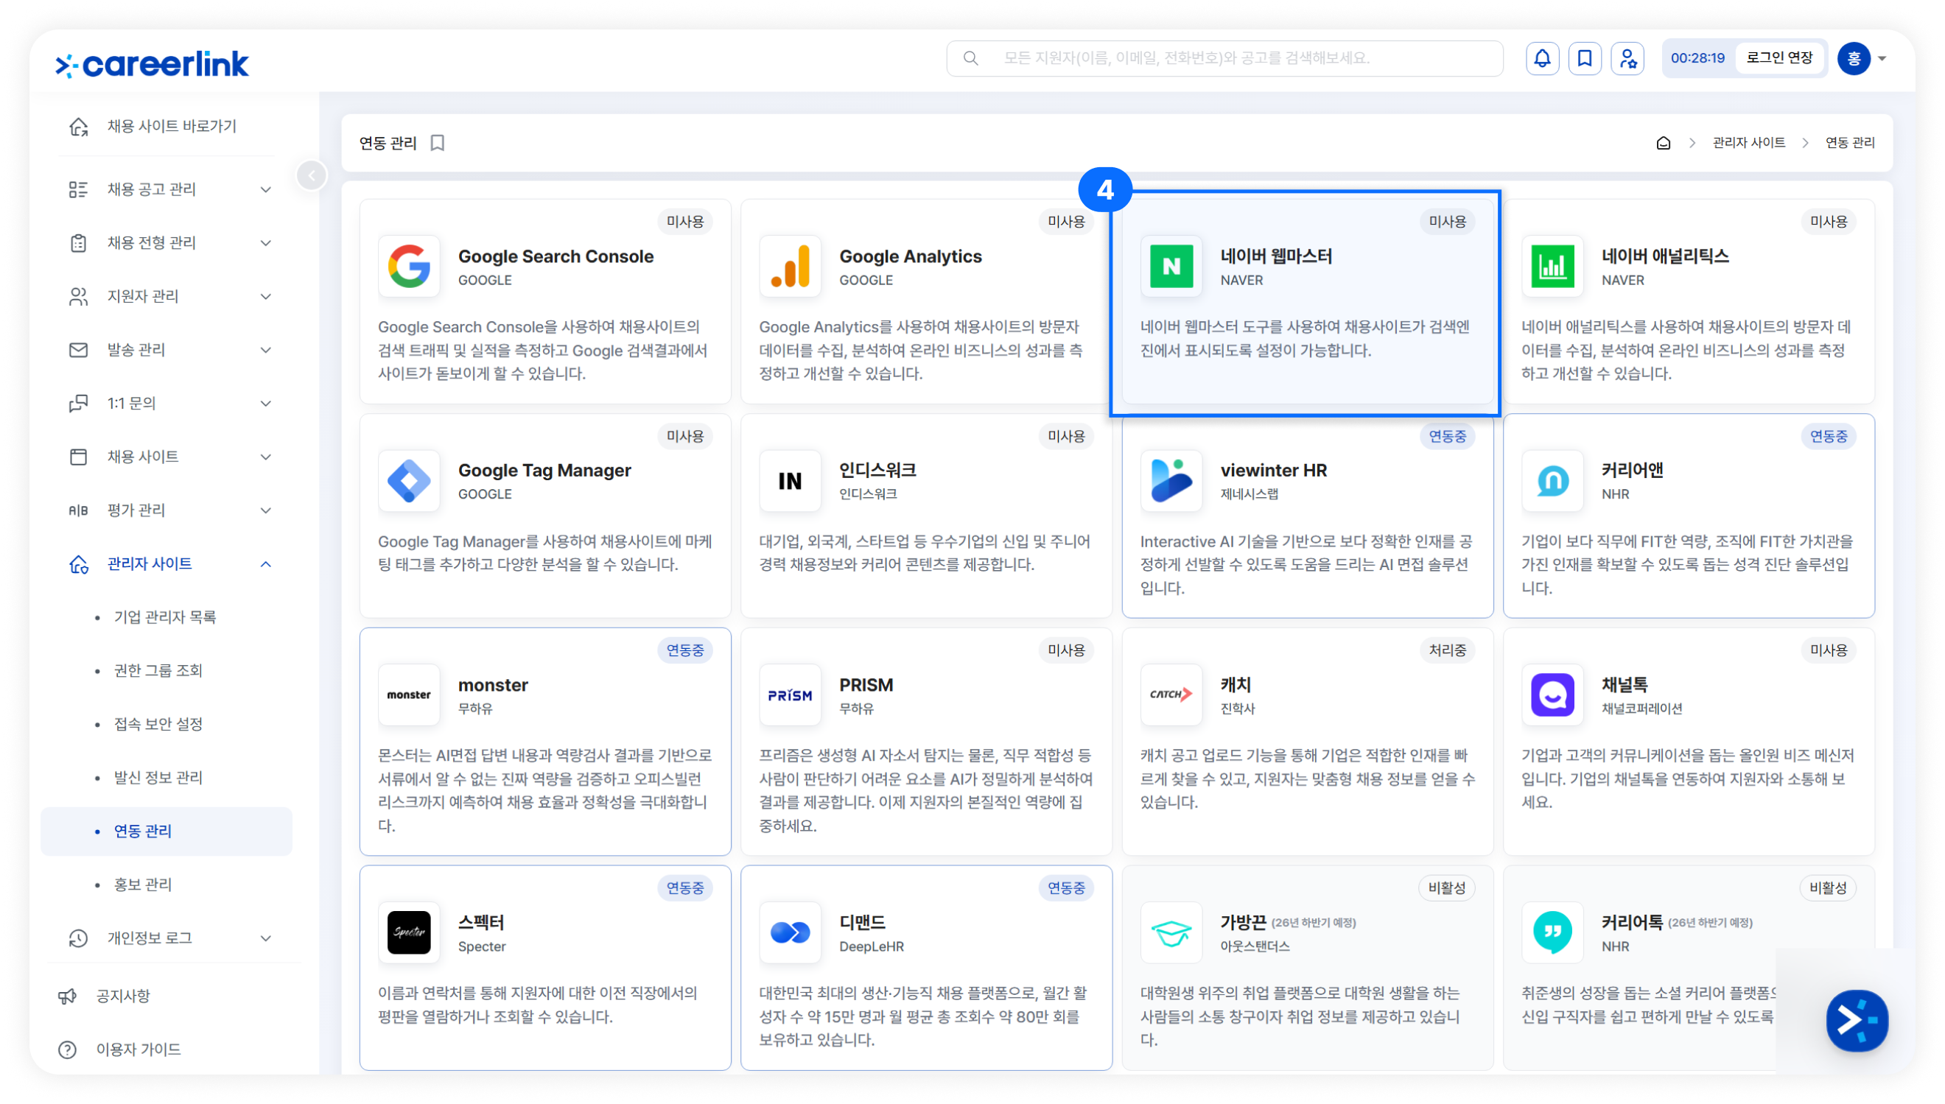
Task: Click the 비활성 badge on 커리어톡
Action: point(1828,887)
